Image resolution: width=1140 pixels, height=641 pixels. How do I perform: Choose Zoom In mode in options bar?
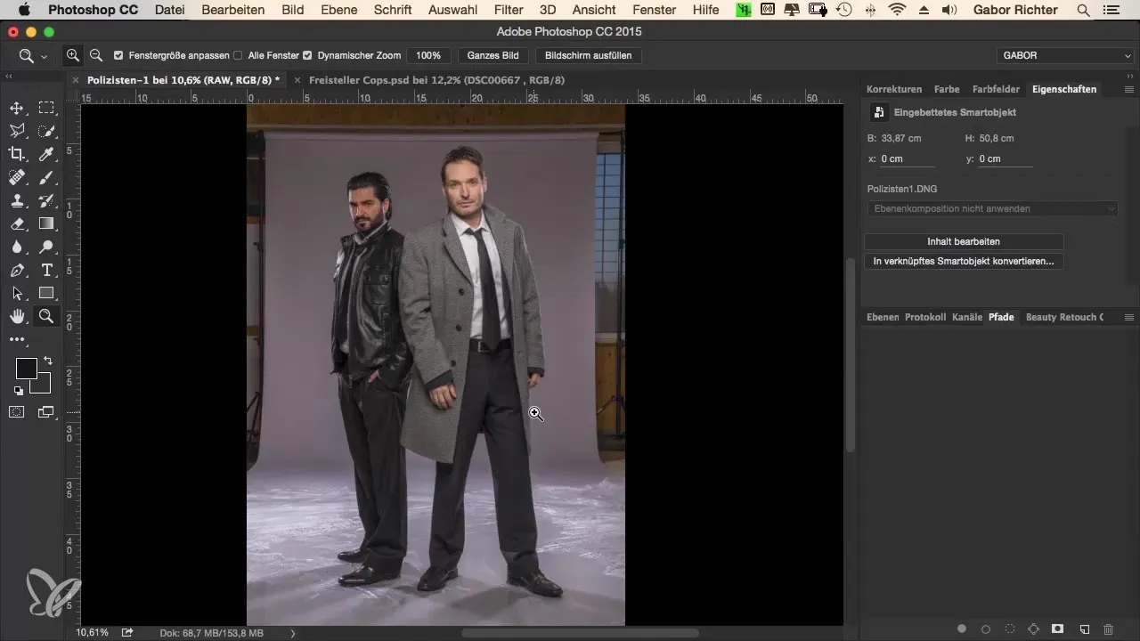pos(73,55)
